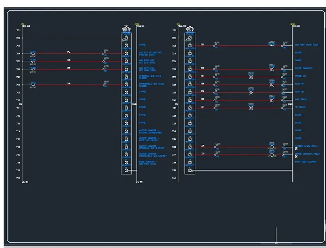Select the red wire segment on rung 705
Viewport: 326px width, 248px height.
(69, 61)
